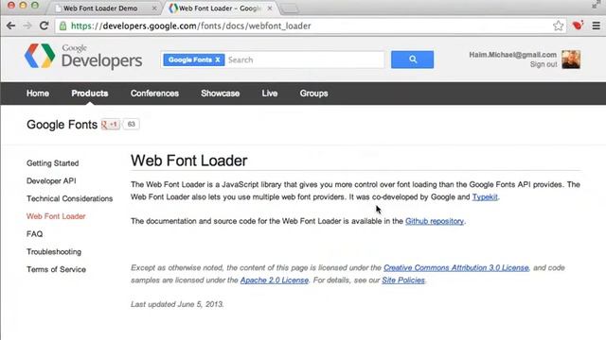Click into the Search text field
606x340 pixels.
click(x=305, y=59)
